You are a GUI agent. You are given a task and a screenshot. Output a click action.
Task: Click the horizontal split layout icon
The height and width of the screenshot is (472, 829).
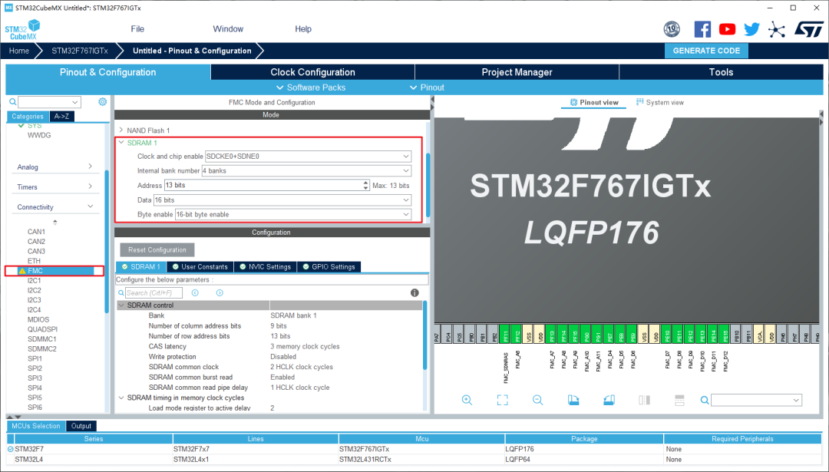tap(679, 400)
